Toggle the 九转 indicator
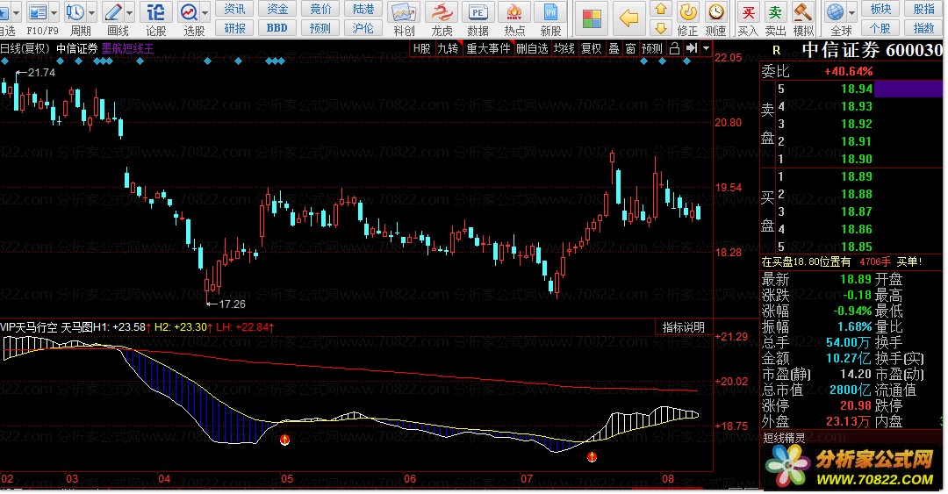This screenshot has width=948, height=494. point(448,48)
